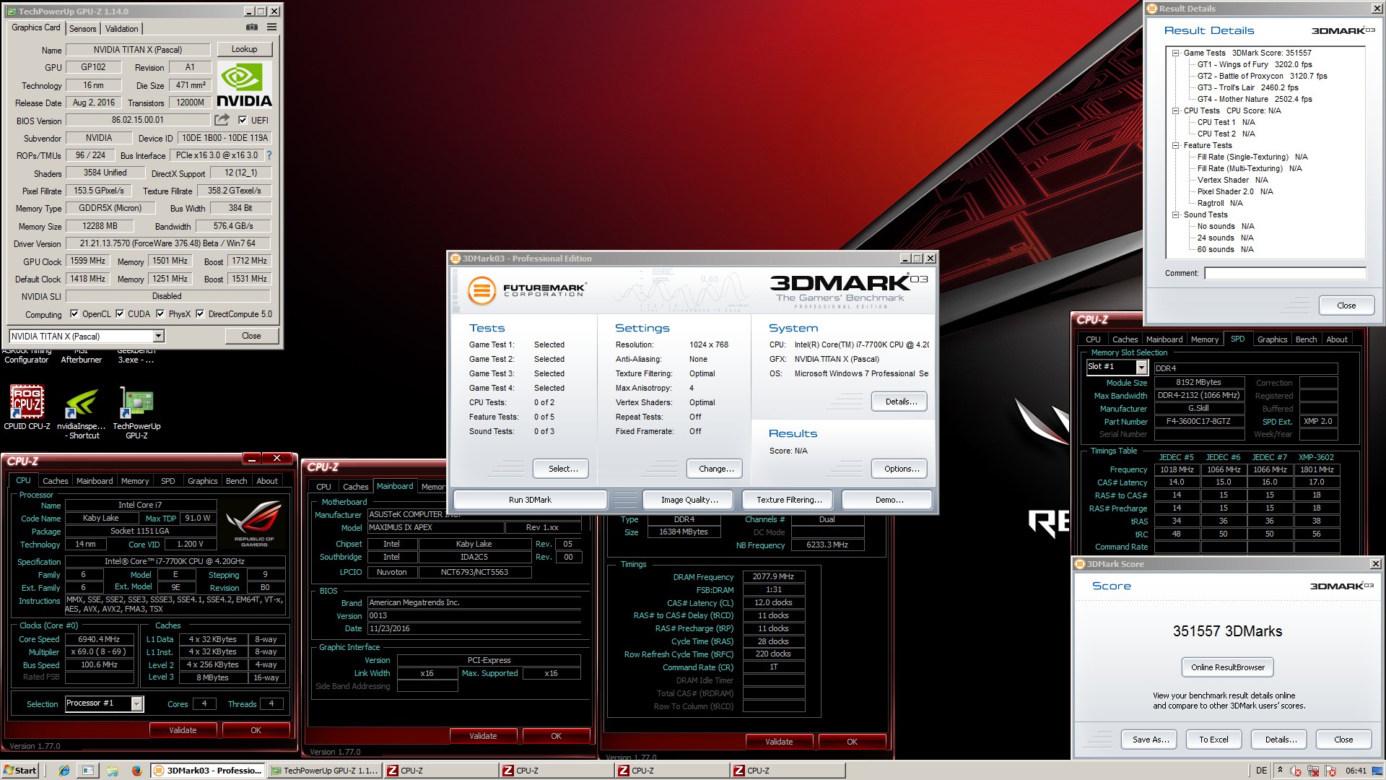The width and height of the screenshot is (1386, 780).
Task: Click Details... in the 3DMark Score window
Action: tap(1281, 740)
